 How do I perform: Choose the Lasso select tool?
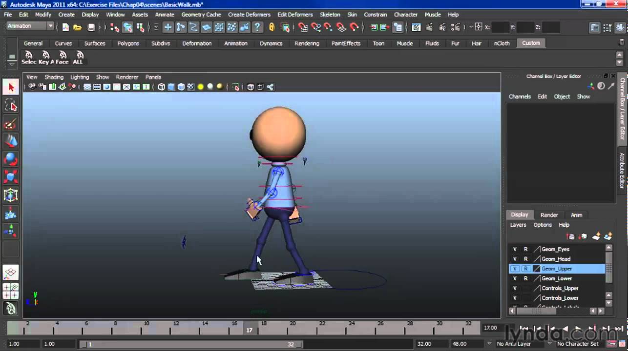point(11,105)
